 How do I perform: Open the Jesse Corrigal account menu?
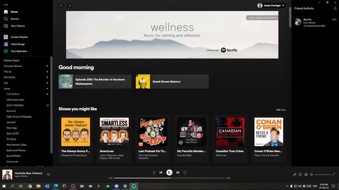(271, 6)
